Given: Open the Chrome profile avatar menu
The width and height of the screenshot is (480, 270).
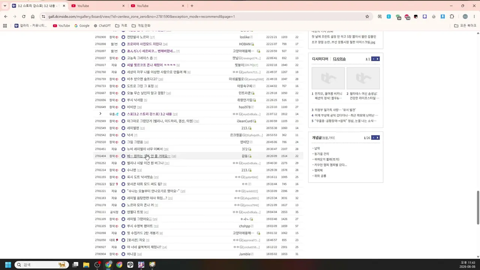Looking at the screenshot, I should [x=465, y=16].
